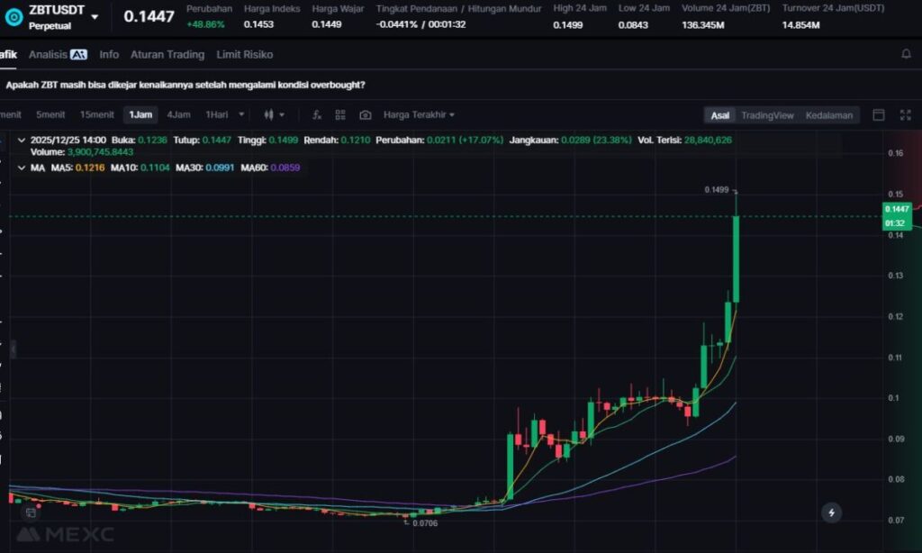
Task: Enter fullscreen chart mode
Action: click(x=903, y=115)
